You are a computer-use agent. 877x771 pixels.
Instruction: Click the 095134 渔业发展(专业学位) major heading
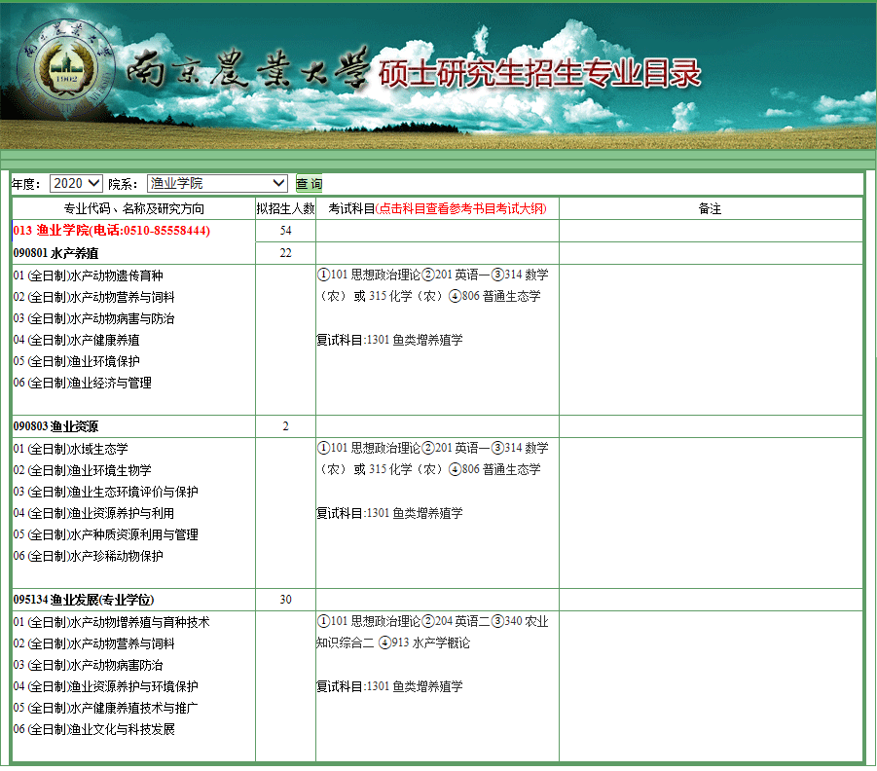pos(84,600)
